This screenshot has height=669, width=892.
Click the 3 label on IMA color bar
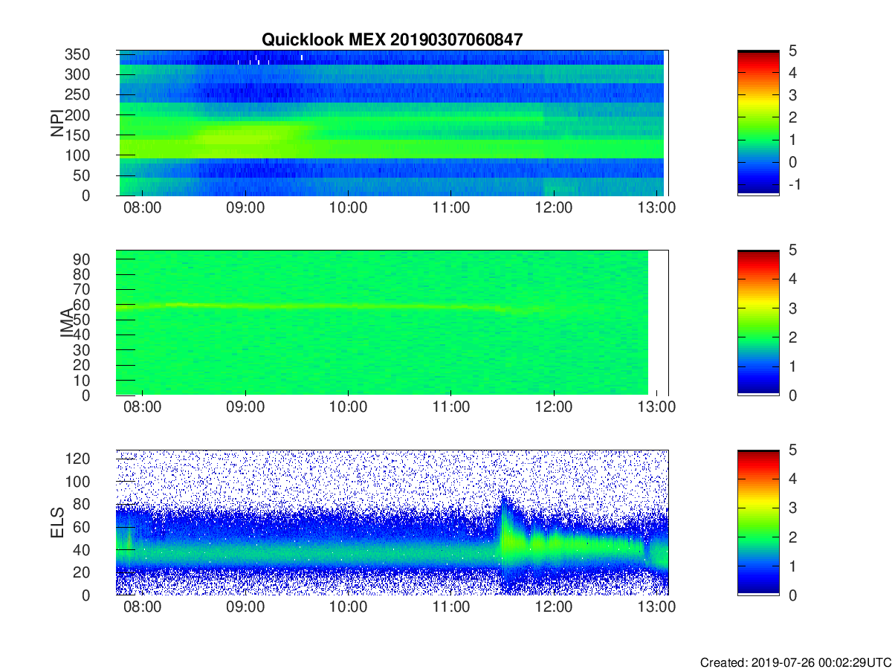(792, 308)
